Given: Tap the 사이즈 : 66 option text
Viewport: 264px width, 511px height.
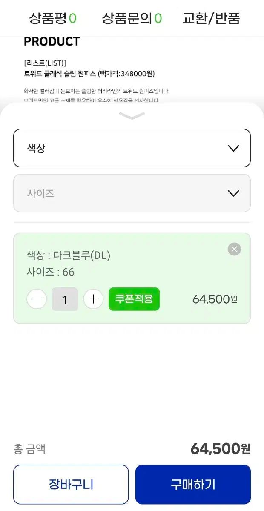Looking at the screenshot, I should click(x=51, y=272).
